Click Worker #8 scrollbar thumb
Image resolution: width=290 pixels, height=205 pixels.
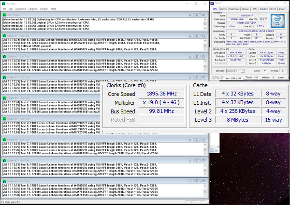pos(205,191)
